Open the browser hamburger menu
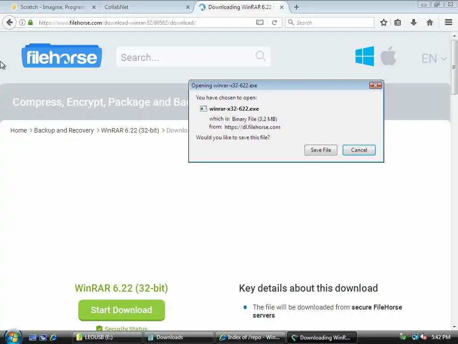 point(449,22)
